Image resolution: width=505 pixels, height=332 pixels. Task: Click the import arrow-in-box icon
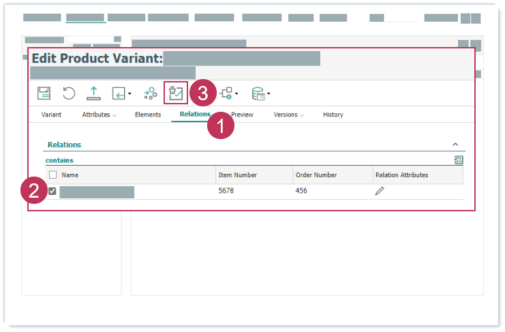click(119, 93)
